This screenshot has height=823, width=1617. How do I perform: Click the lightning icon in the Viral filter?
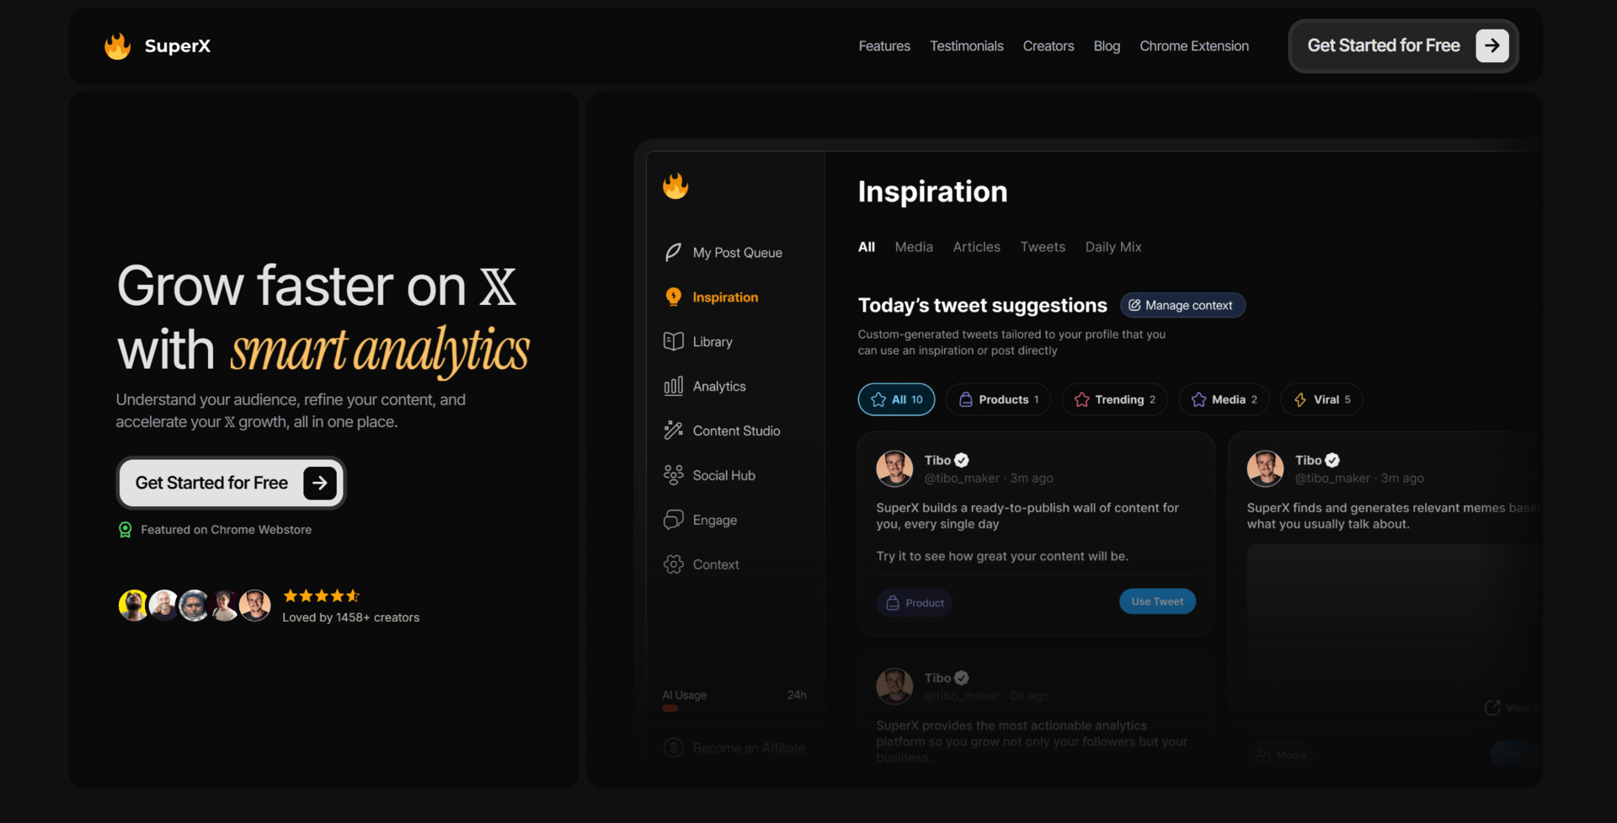coord(1300,399)
